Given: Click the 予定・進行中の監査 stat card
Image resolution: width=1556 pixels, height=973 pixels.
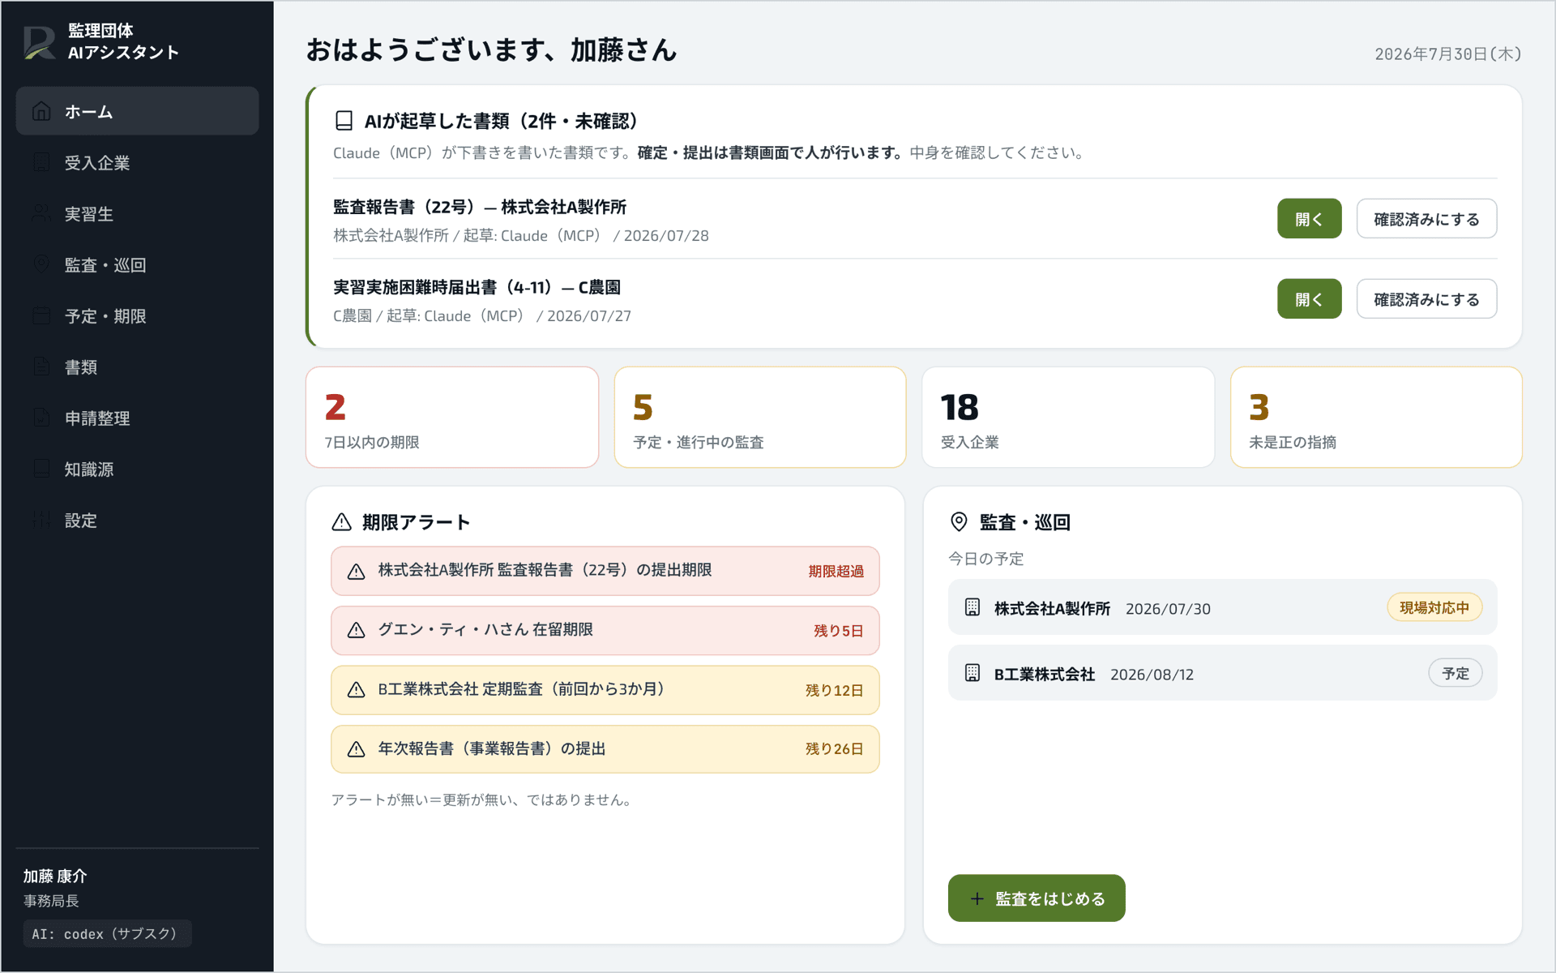Looking at the screenshot, I should [760, 418].
